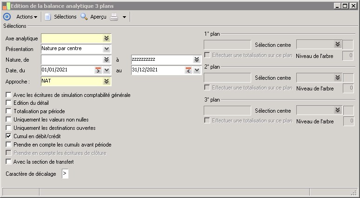Open the Approche lookup arrow

[x=107, y=81]
